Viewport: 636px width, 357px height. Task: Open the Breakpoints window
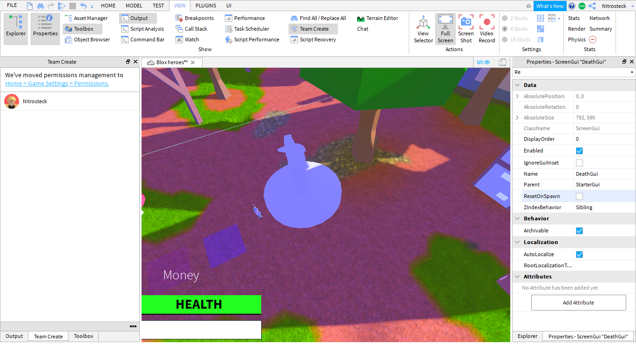(195, 18)
